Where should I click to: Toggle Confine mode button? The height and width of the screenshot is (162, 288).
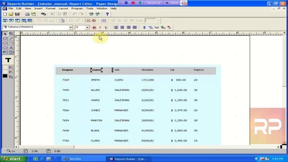click(88, 21)
